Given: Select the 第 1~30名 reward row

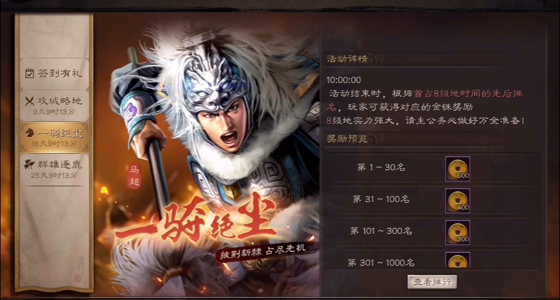Looking at the screenshot, I should (x=432, y=168).
